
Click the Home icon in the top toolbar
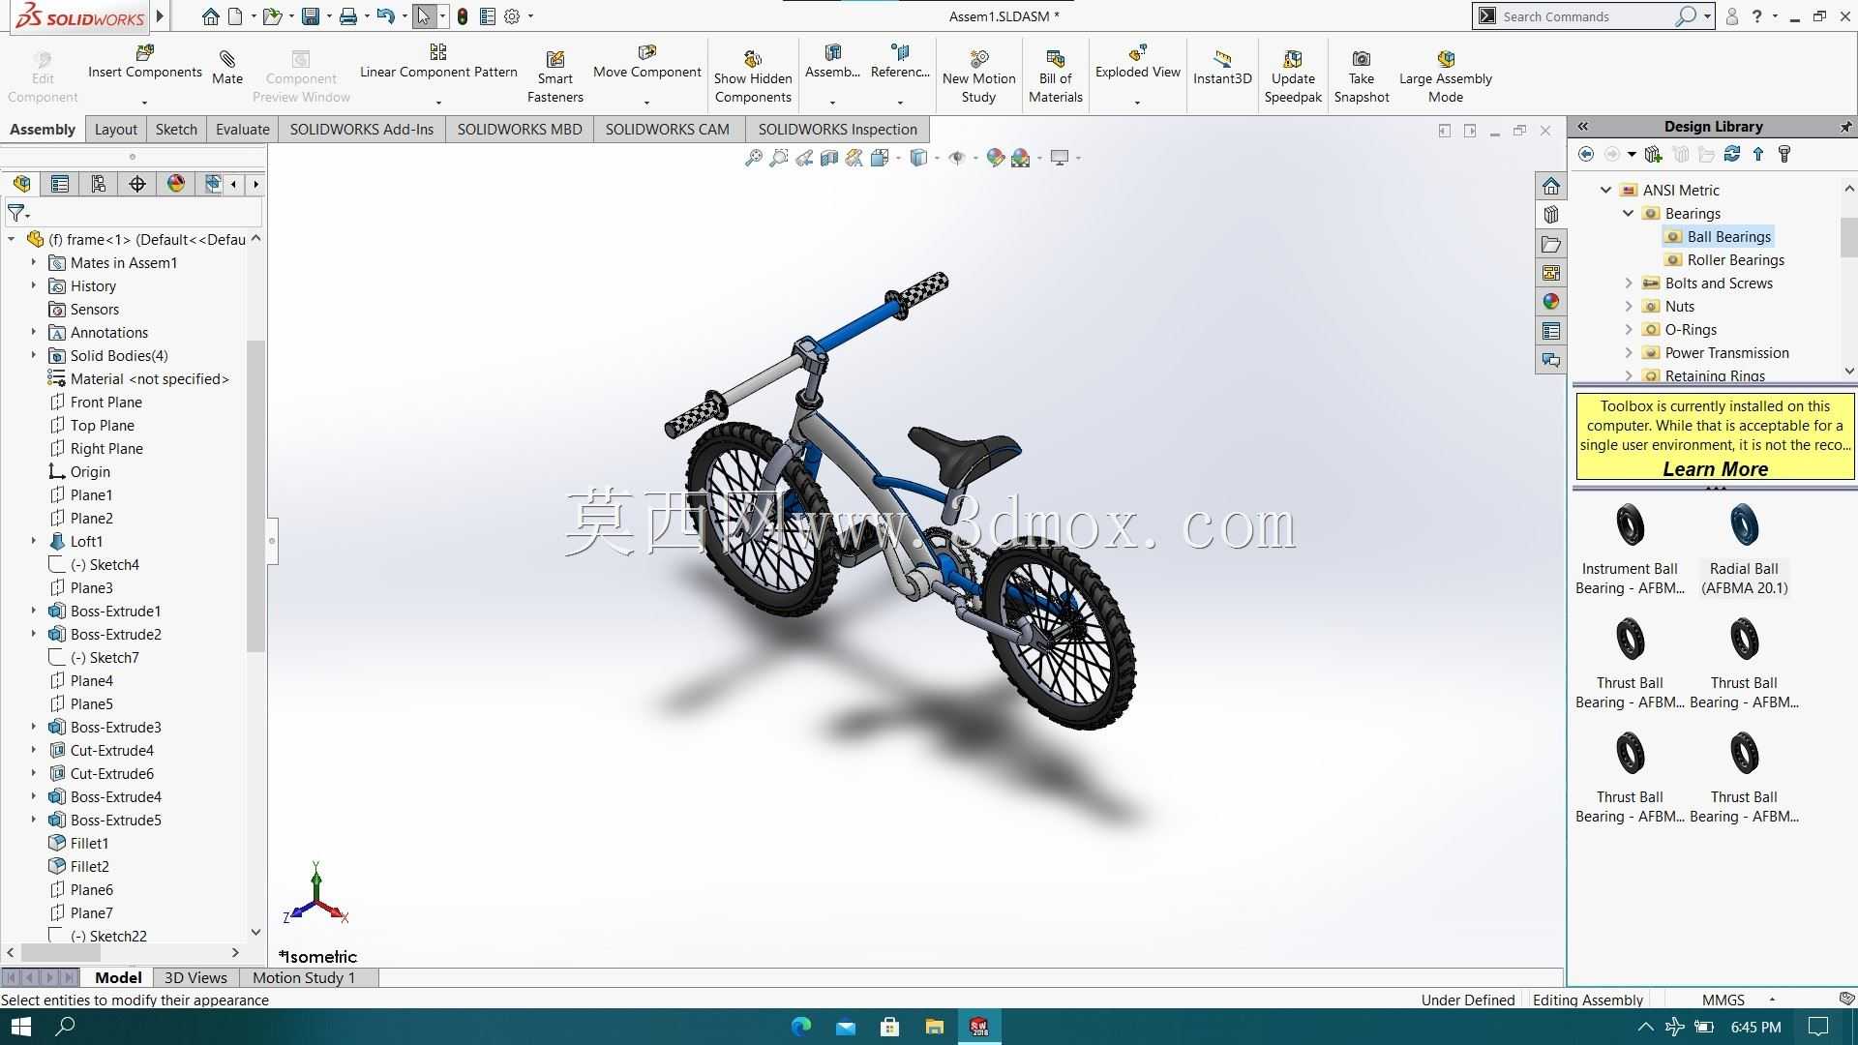(210, 16)
